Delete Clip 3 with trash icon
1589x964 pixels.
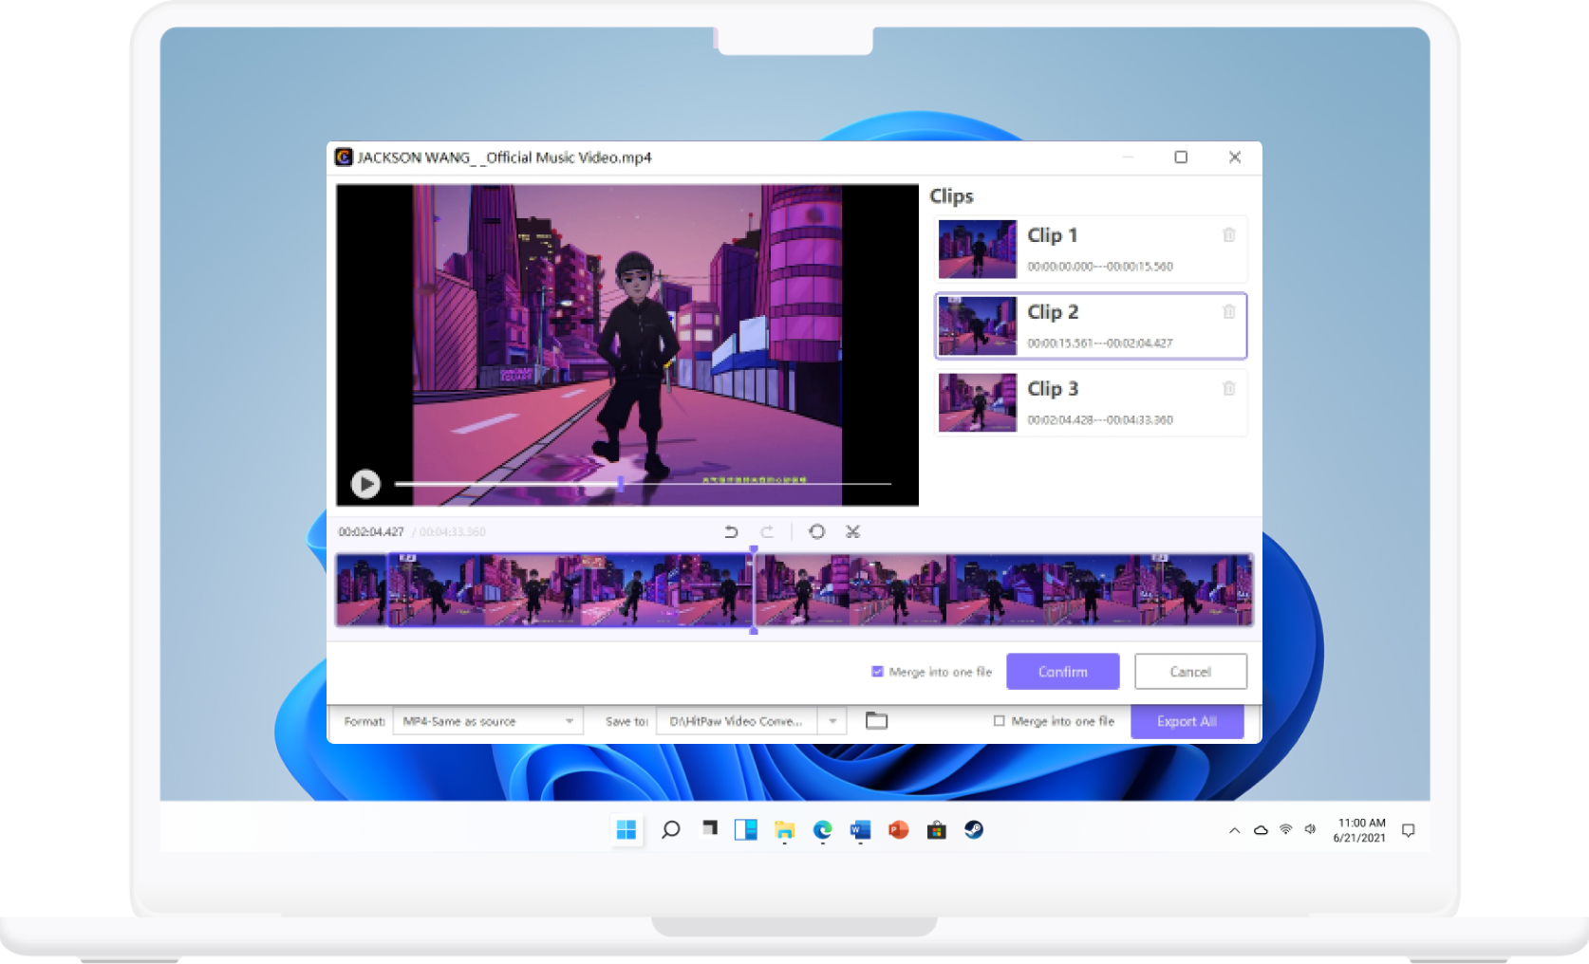point(1229,388)
